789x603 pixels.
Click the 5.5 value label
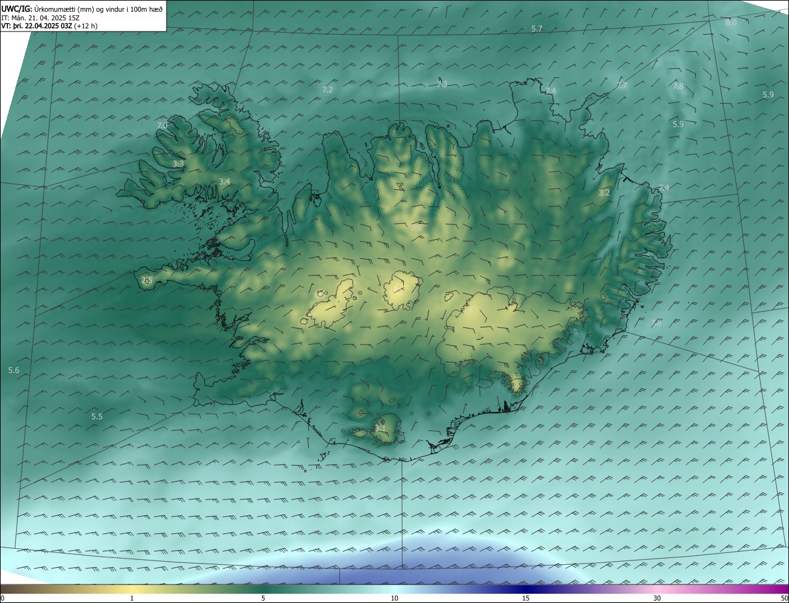[x=97, y=416]
